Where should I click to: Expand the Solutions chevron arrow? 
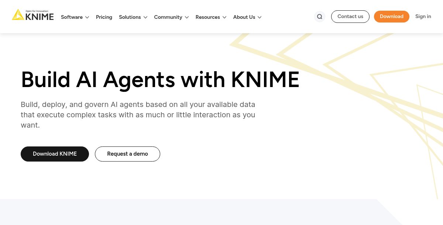point(145,17)
